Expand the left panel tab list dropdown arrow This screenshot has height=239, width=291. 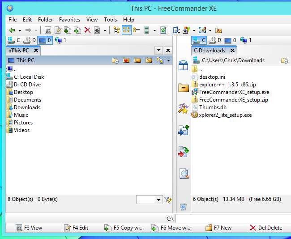click(x=158, y=51)
